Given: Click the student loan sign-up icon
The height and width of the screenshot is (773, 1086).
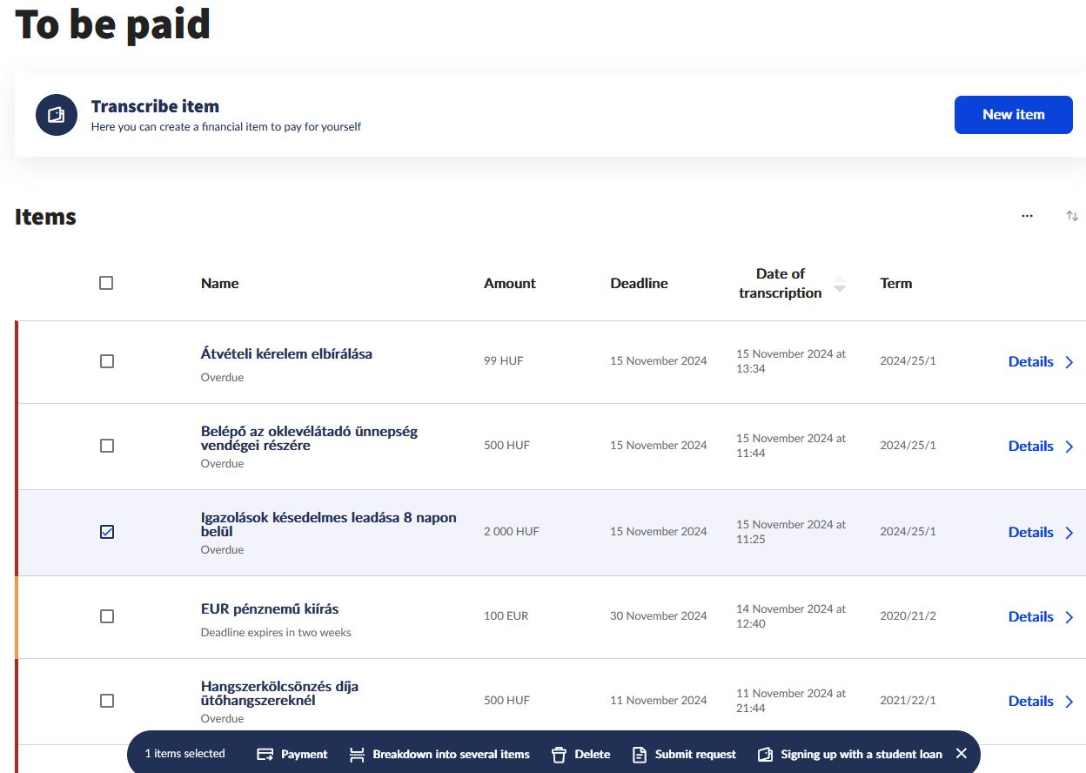Looking at the screenshot, I should [x=765, y=755].
